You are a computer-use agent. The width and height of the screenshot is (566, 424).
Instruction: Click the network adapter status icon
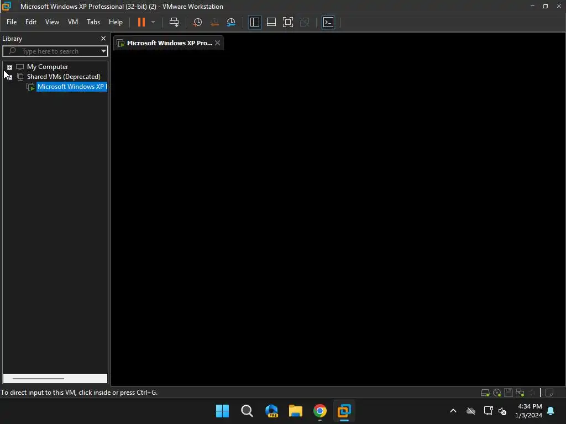pyautogui.click(x=520, y=393)
